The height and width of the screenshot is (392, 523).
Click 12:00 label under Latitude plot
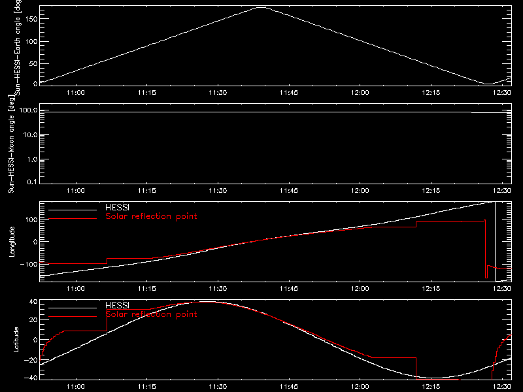point(360,387)
